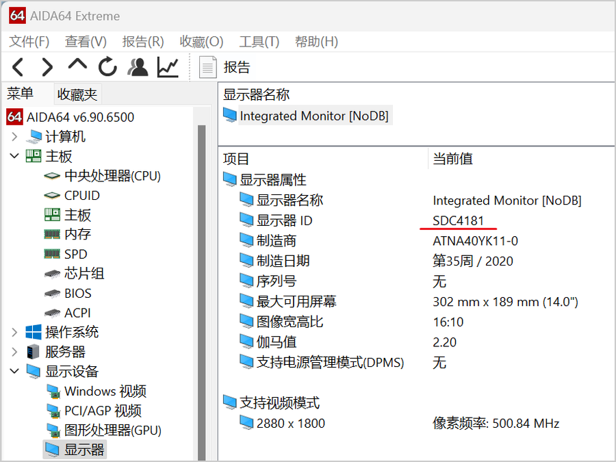The width and height of the screenshot is (616, 462).
Task: Select the 芯片组 tree item
Action: pyautogui.click(x=84, y=273)
